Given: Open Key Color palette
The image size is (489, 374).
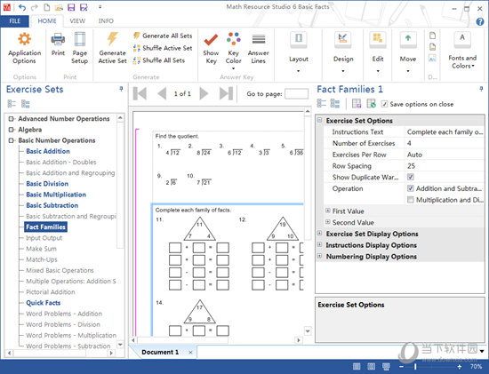Looking at the screenshot, I should [x=233, y=39].
